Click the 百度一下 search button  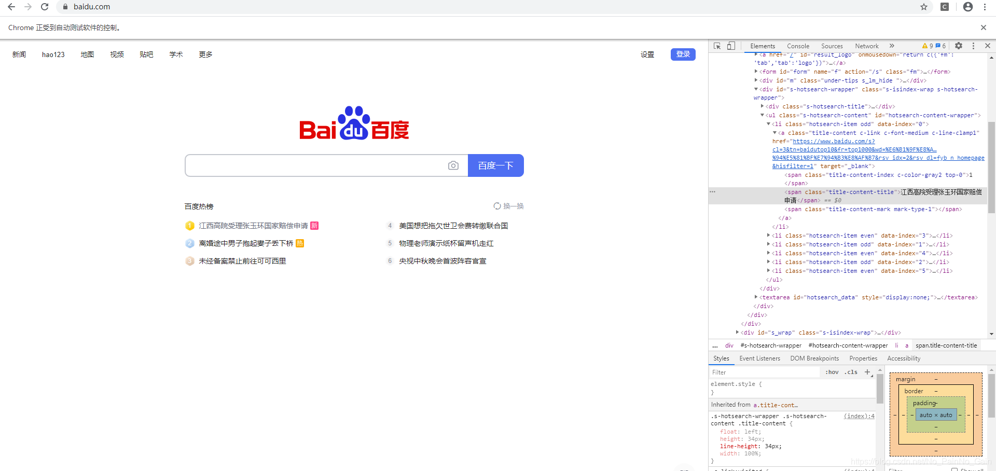pyautogui.click(x=496, y=165)
